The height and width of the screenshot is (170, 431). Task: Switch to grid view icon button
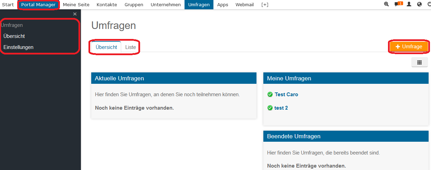419,62
